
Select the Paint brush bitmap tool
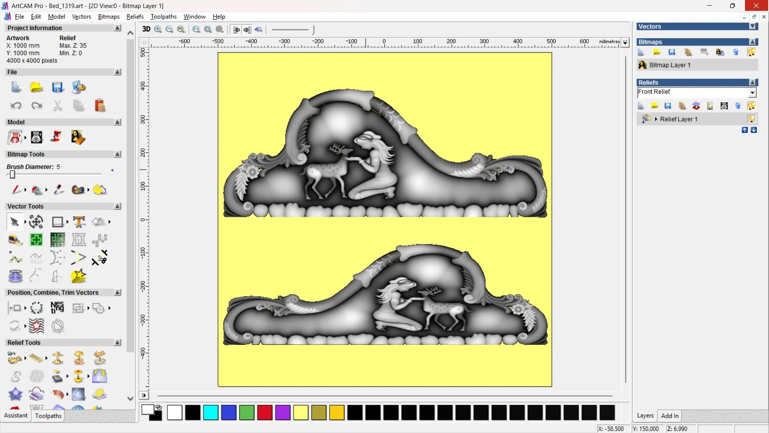coord(16,190)
